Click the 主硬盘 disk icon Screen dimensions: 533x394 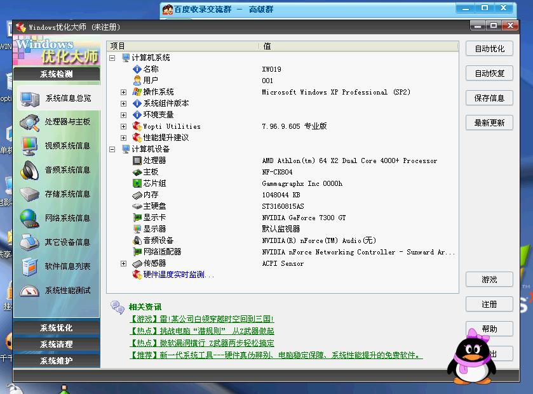(x=137, y=206)
